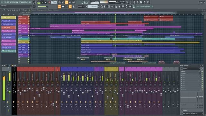Expand the Edison effect slot arrow
Image resolution: width=206 pixels, height=116 pixels.
pos(181,71)
